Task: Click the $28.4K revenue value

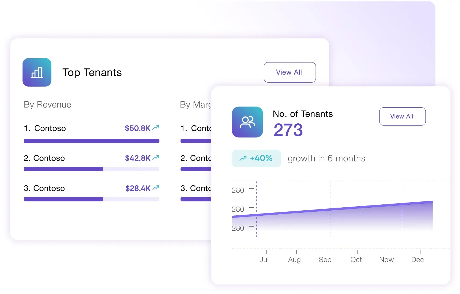Action: (x=138, y=188)
